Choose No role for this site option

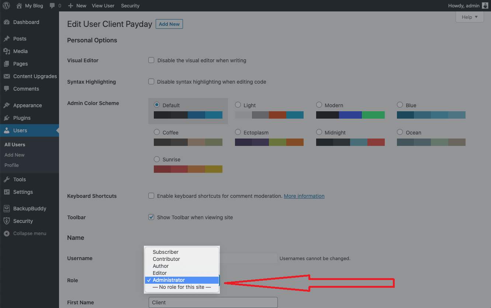tap(181, 287)
